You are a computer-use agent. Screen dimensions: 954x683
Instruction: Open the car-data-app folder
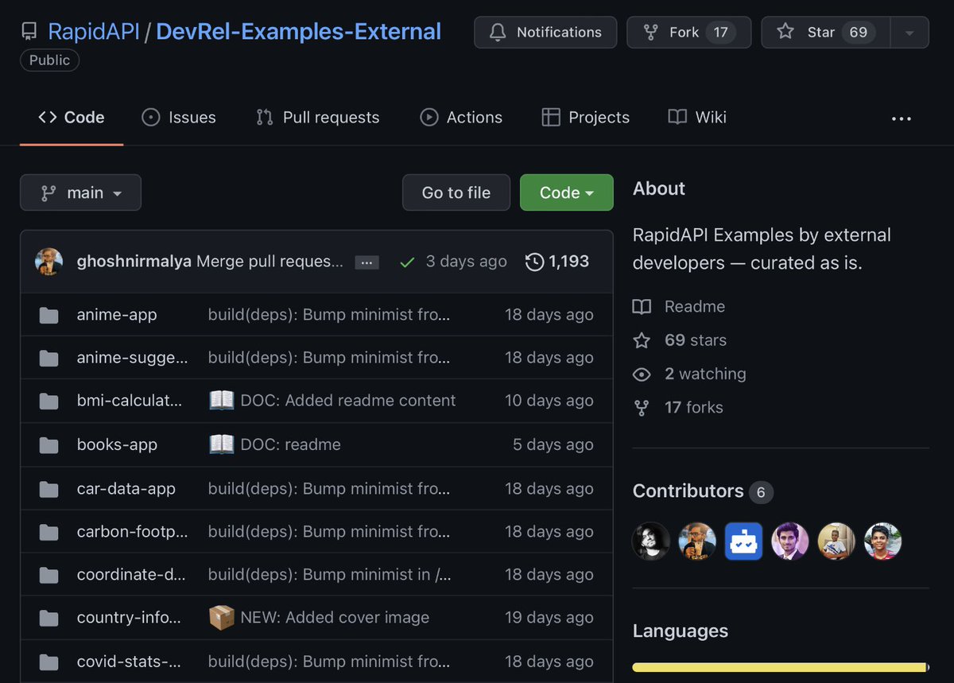click(x=126, y=489)
